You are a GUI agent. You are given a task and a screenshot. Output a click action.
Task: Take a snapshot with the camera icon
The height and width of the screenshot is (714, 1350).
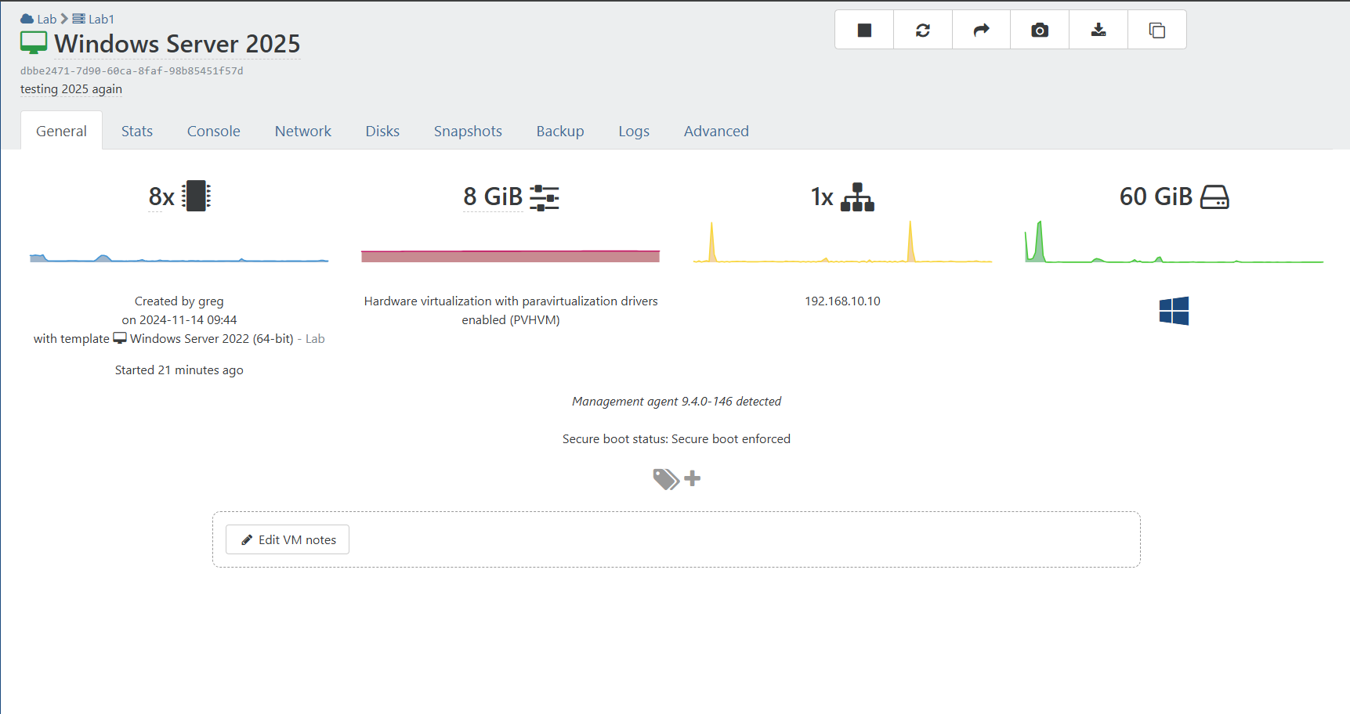pyautogui.click(x=1040, y=30)
